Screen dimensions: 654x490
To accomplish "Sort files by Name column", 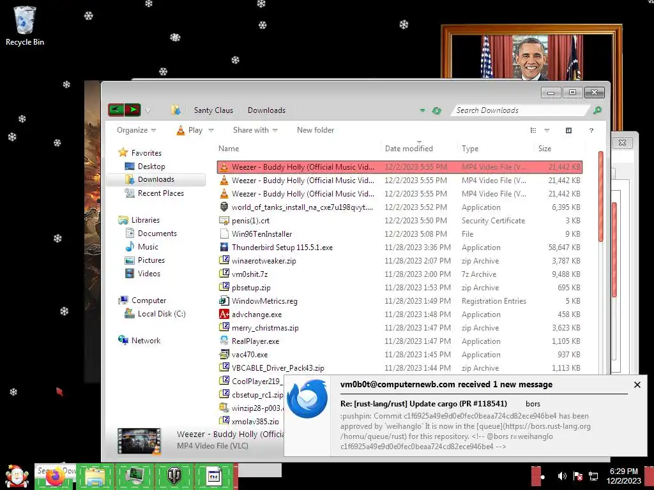I will [x=229, y=148].
